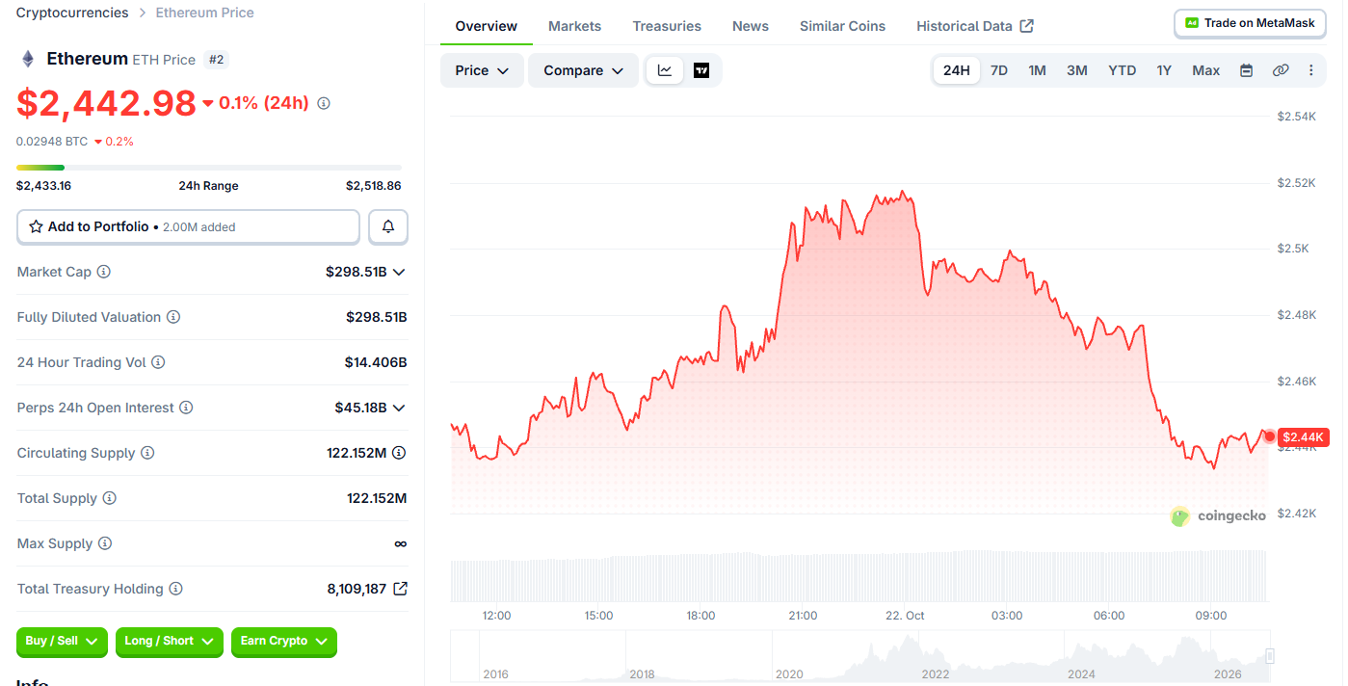The image size is (1348, 686).
Task: Open the price alert bell icon
Action: [x=388, y=226]
